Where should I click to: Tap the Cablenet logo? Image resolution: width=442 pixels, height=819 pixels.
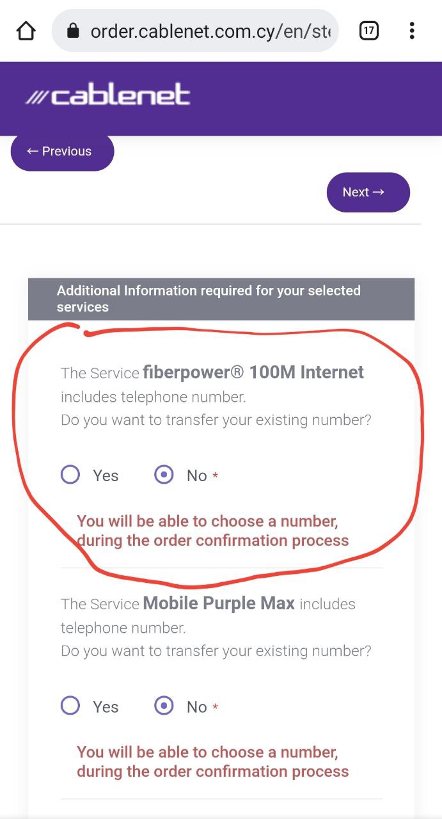[108, 96]
